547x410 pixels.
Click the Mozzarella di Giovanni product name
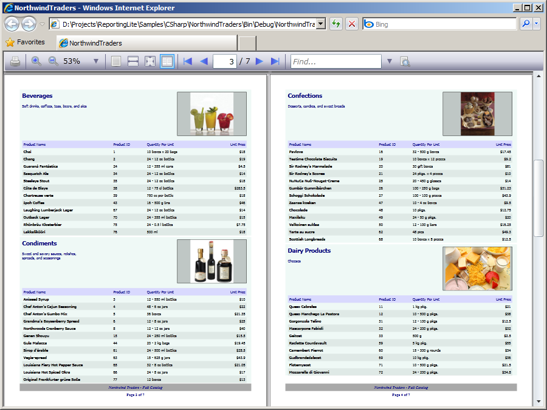tap(309, 372)
